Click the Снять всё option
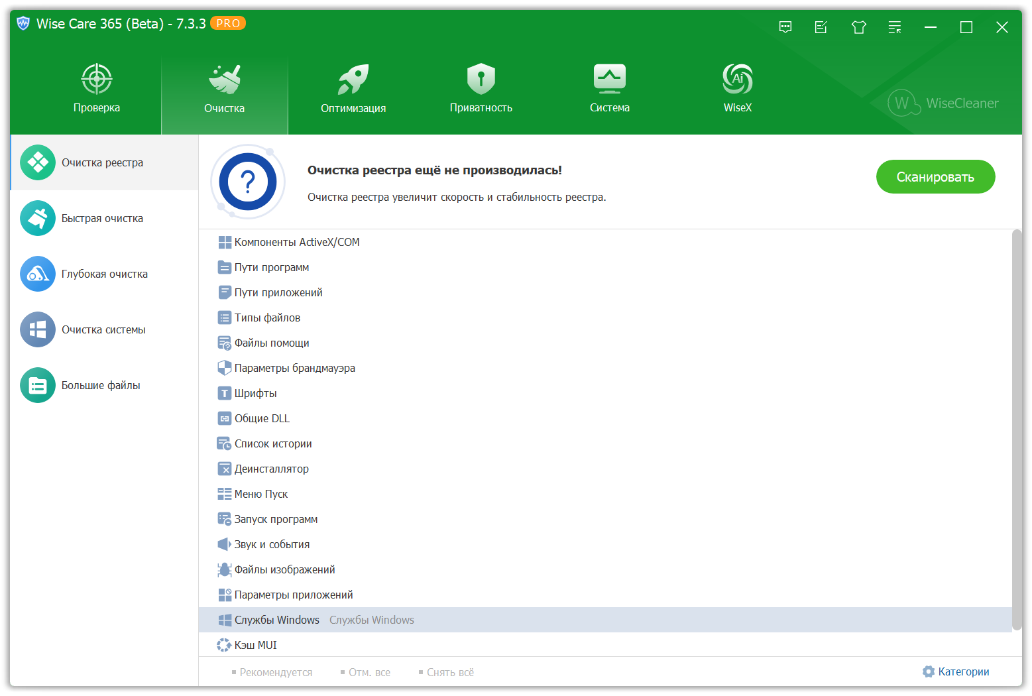The width and height of the screenshot is (1032, 696). click(449, 672)
